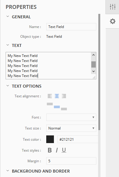Click the Name input field
Screen dimensions: 119x177
(71, 27)
